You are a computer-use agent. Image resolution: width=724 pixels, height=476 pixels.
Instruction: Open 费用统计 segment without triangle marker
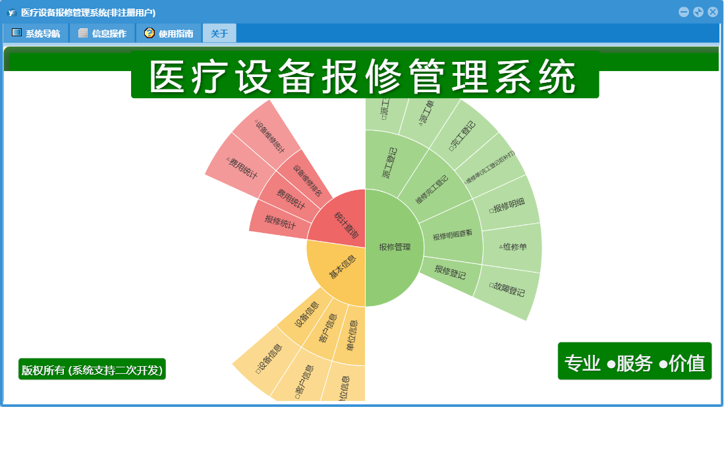(291, 199)
